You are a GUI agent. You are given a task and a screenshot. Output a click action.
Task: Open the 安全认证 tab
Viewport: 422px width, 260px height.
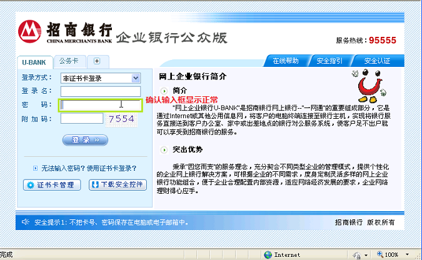(378, 61)
